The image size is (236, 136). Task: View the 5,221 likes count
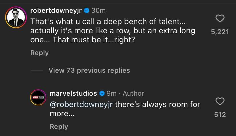[220, 32]
